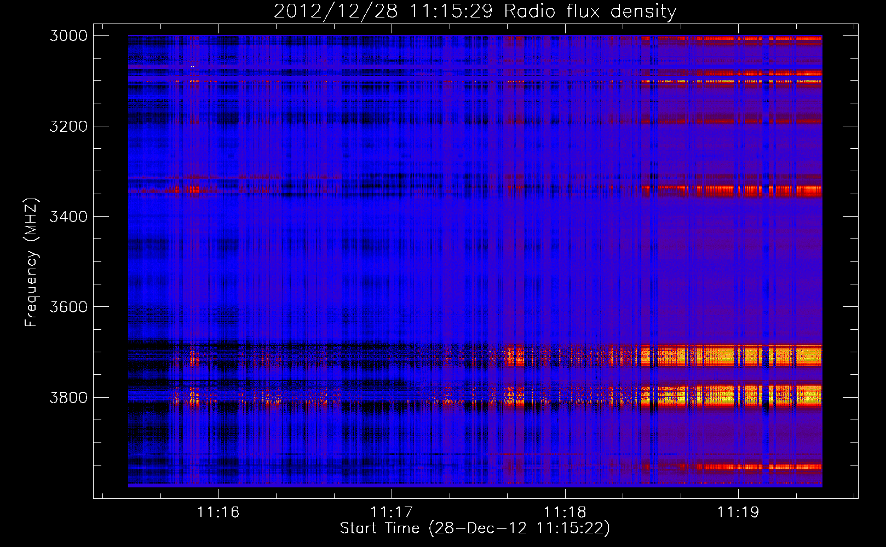886x547 pixels.
Task: Click the 11:19 time tick label
Action: pos(738,512)
